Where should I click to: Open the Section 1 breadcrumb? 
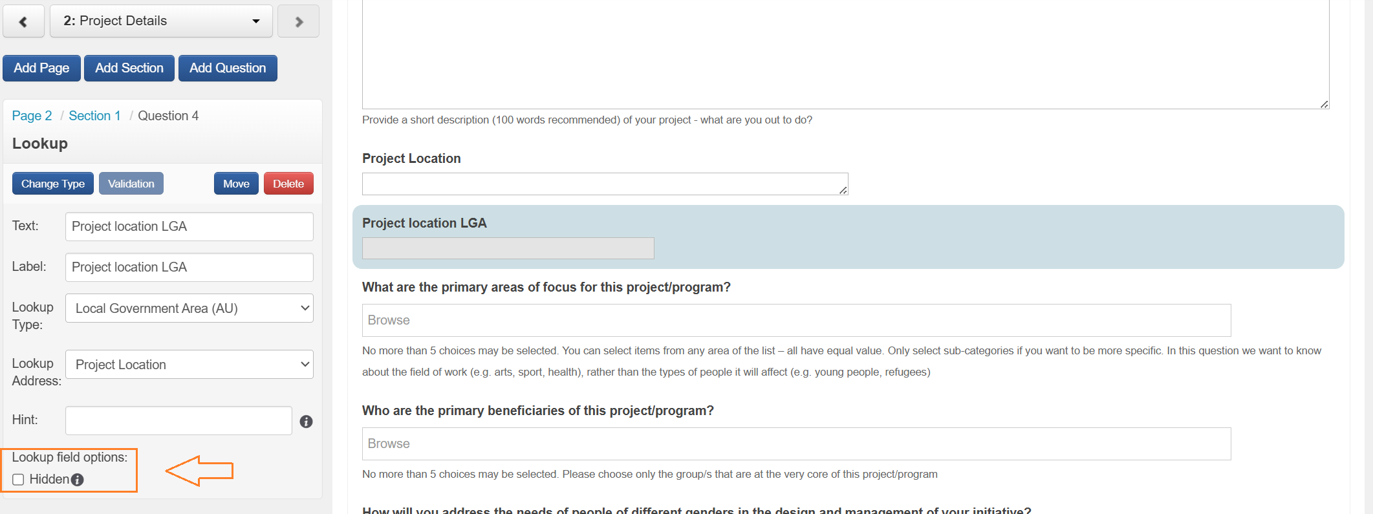(x=94, y=116)
